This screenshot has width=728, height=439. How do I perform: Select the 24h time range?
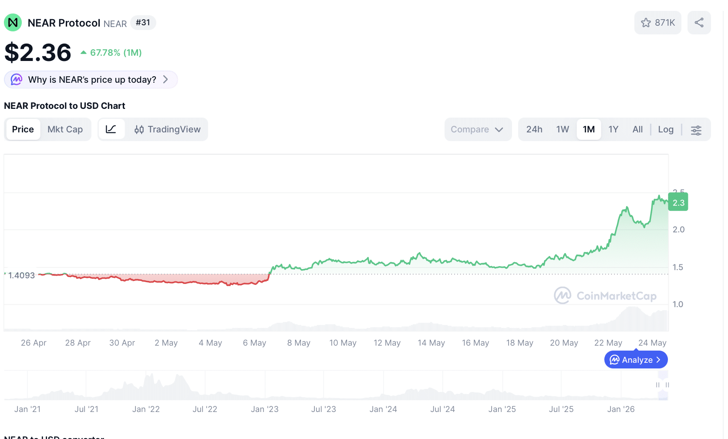pos(534,129)
